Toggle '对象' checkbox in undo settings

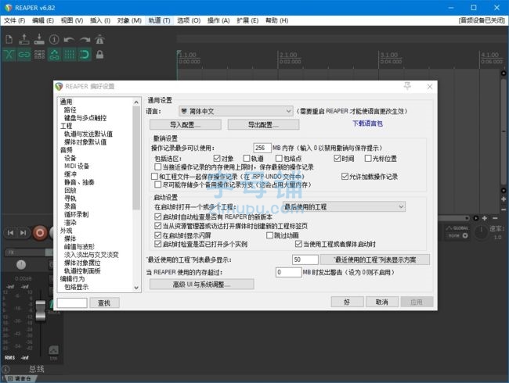(217, 158)
